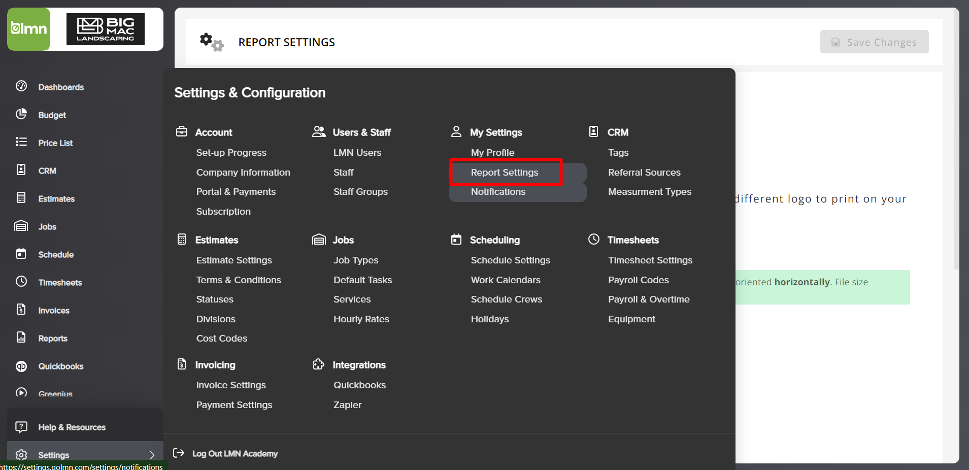Select Budget in the left sidebar

(x=52, y=115)
